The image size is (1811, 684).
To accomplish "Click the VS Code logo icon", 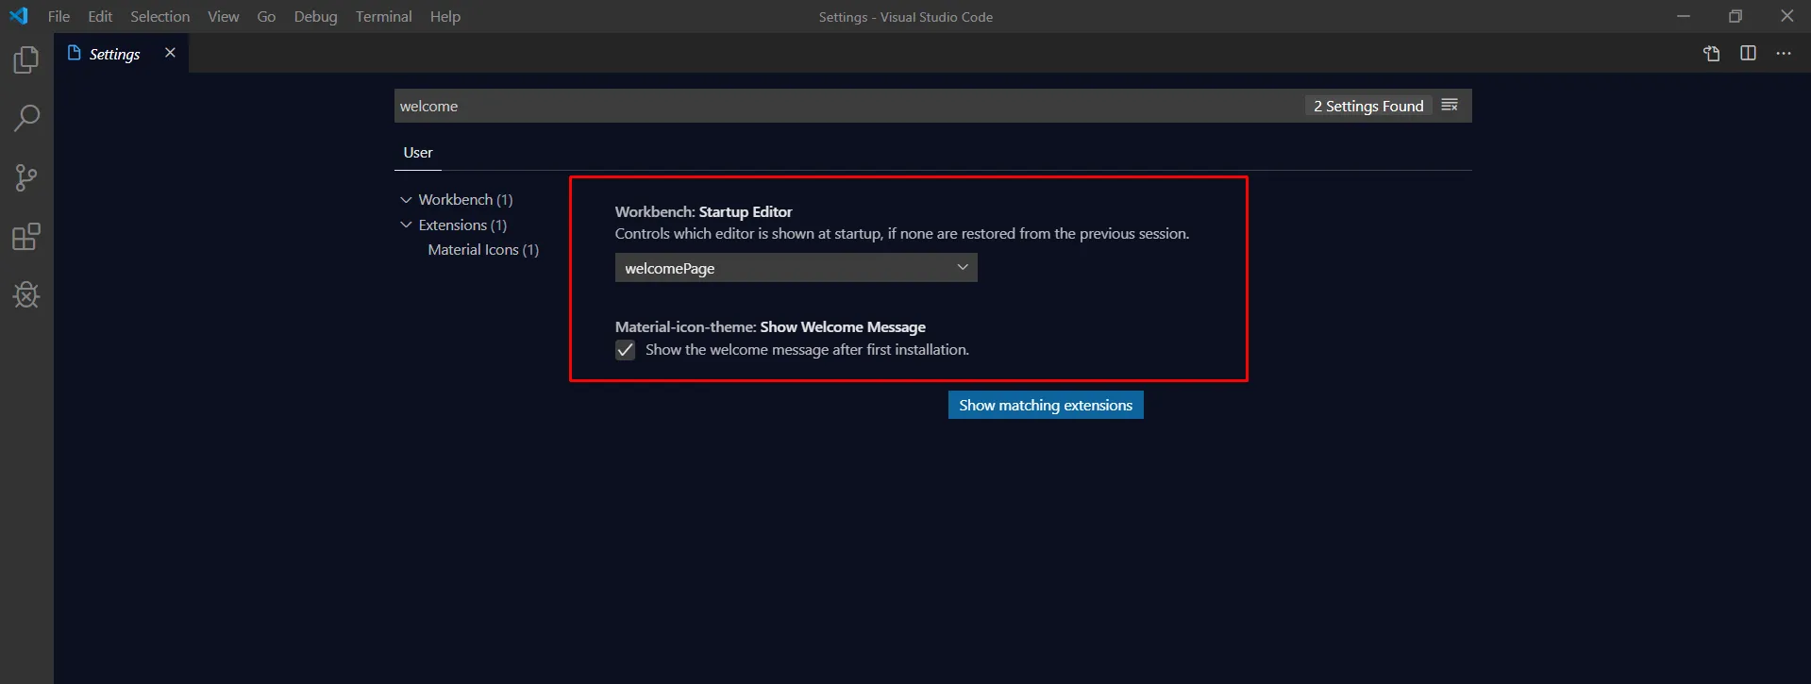I will (19, 16).
